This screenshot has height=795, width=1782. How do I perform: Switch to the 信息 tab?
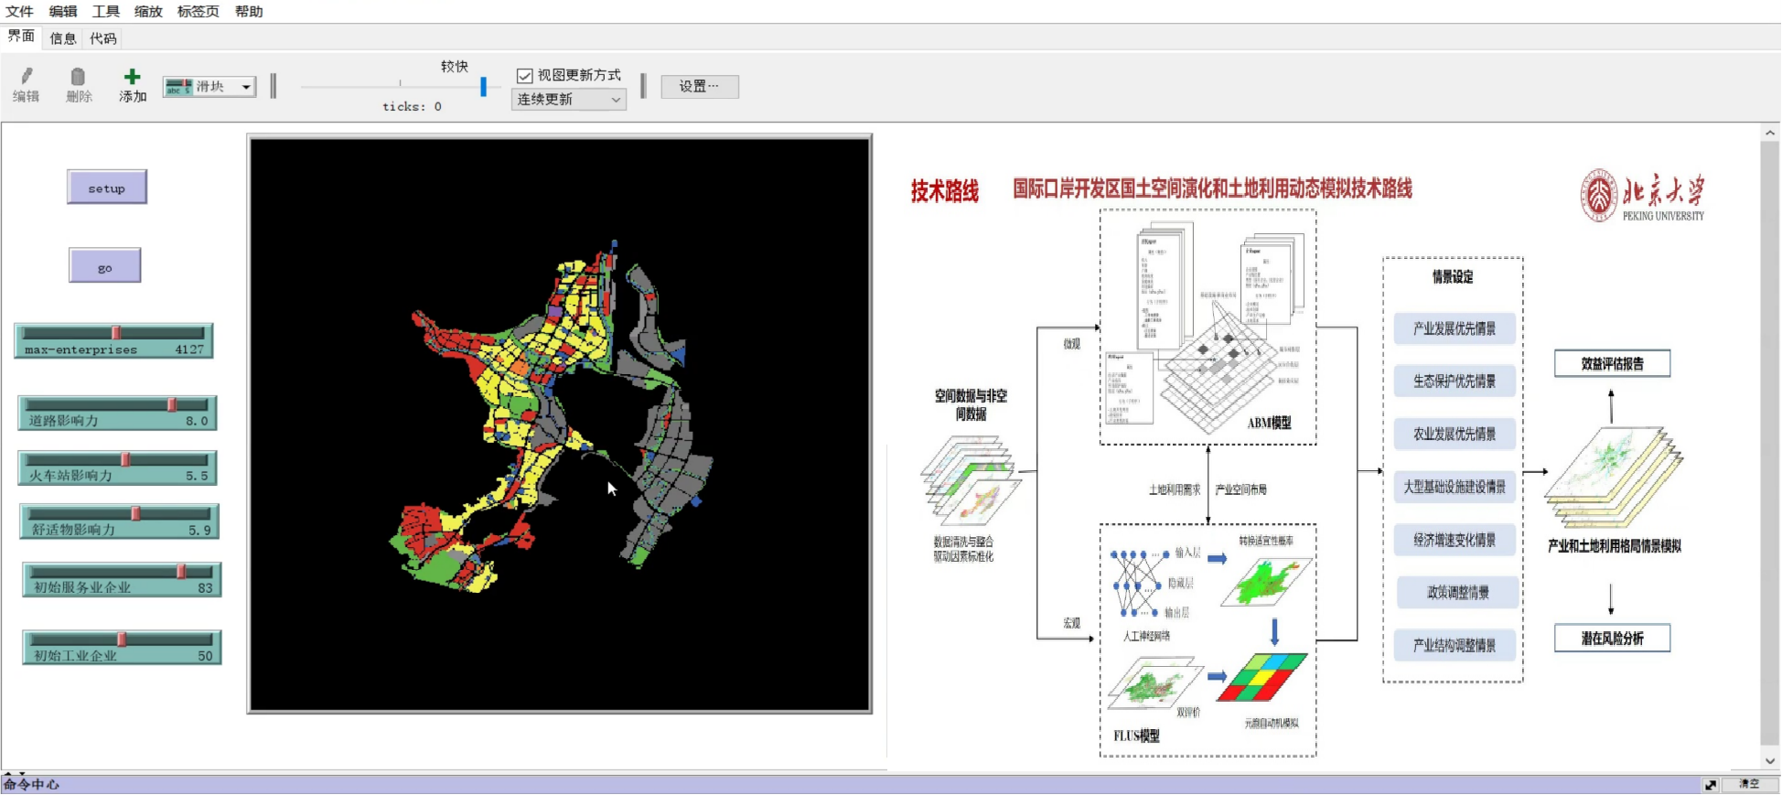click(x=63, y=38)
